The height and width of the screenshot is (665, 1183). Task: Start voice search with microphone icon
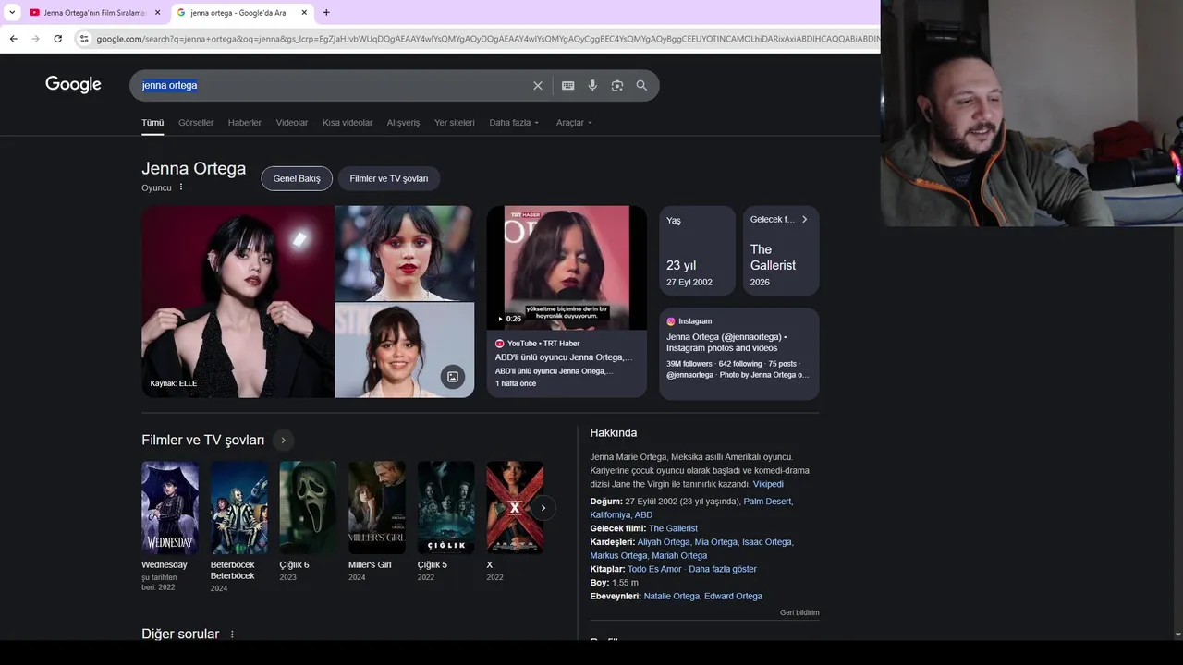coord(592,85)
